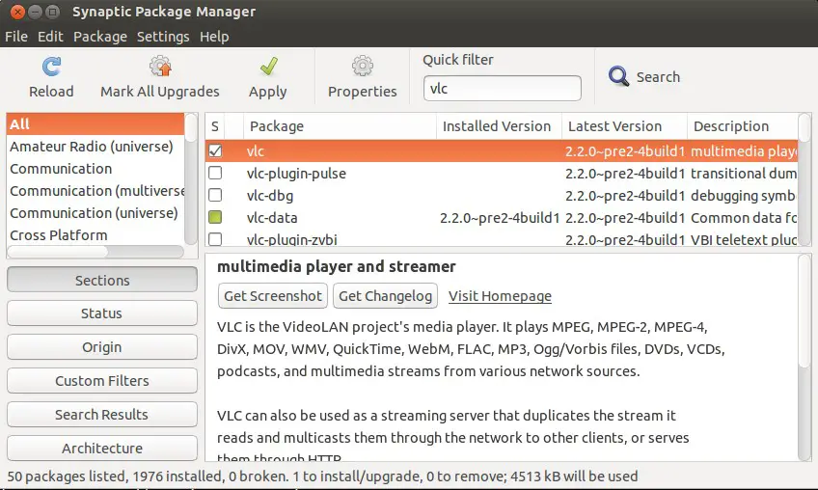
Task: Mark the vlc-dbg checkbox
Action: [x=215, y=195]
